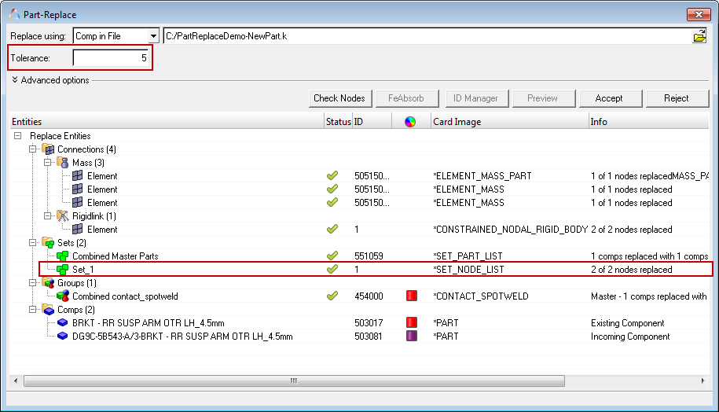
Task: Click the Tolerance input field
Action: point(111,58)
